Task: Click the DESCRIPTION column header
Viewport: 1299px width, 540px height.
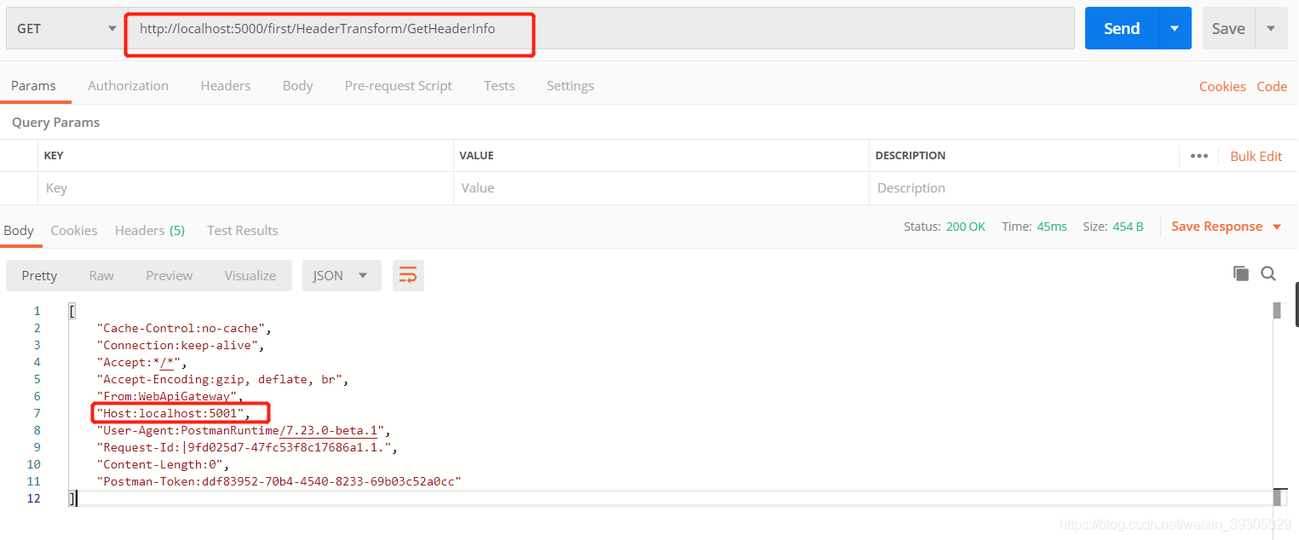Action: coord(911,156)
